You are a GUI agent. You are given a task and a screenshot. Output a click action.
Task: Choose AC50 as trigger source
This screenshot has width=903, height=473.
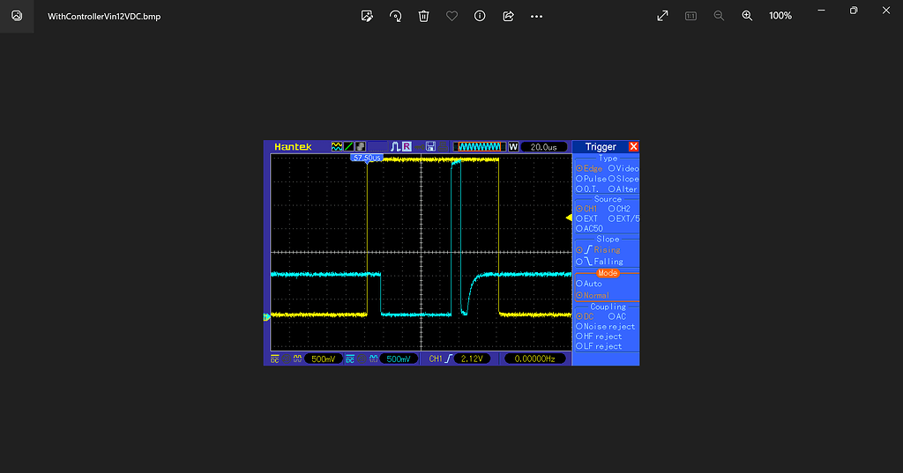(590, 228)
